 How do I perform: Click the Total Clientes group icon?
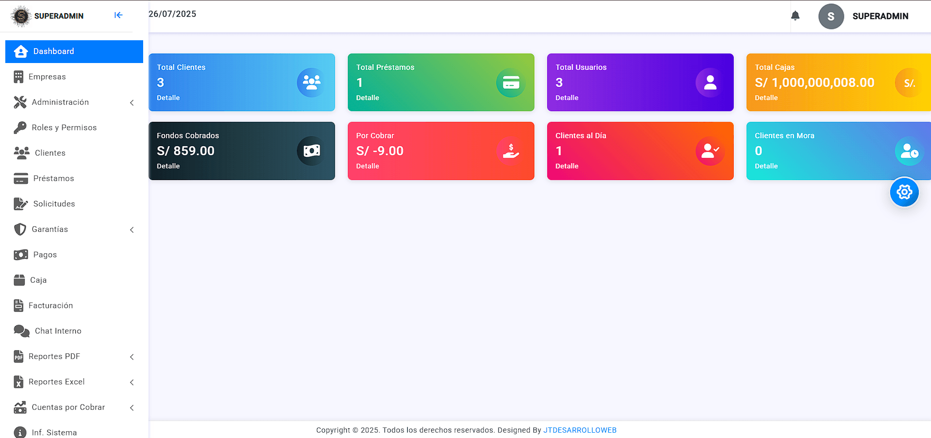click(311, 83)
